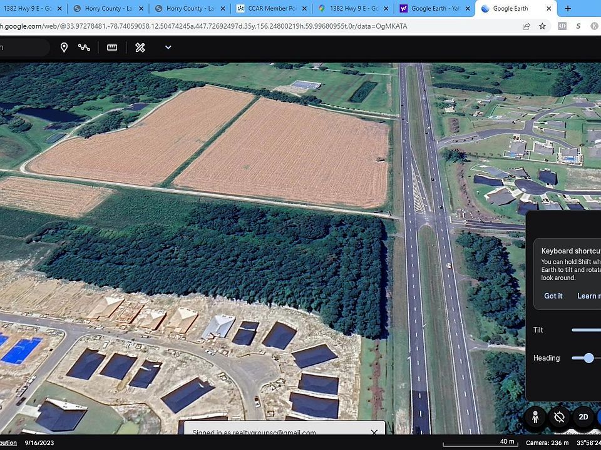Switch map view to 2D

click(x=583, y=417)
